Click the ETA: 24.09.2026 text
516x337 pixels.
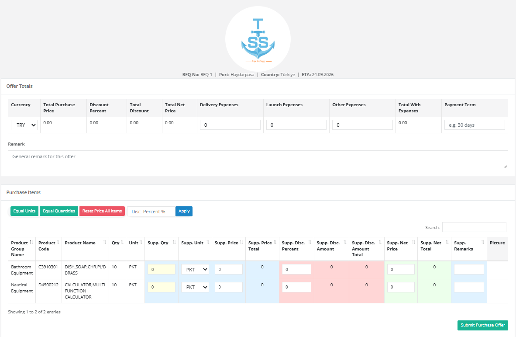317,75
